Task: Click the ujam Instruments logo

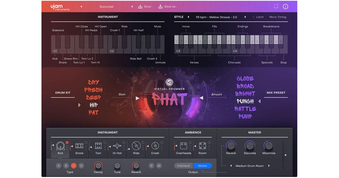Action: coord(60,7)
